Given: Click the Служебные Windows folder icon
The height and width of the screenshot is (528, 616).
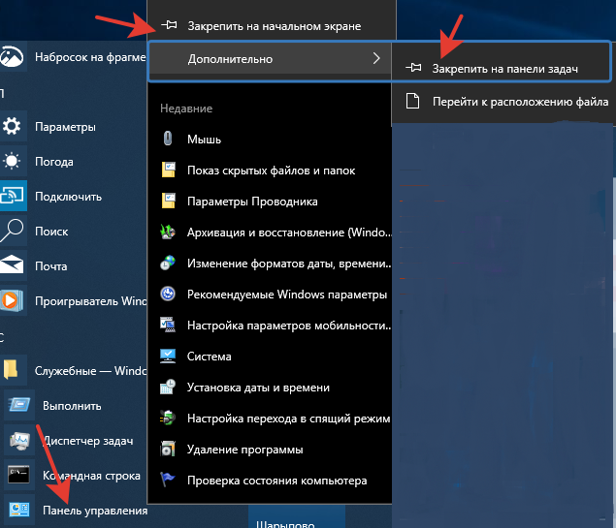Looking at the screenshot, I should tap(12, 370).
